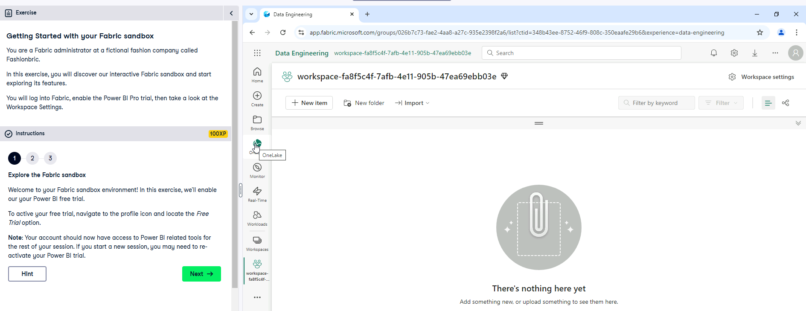Open the Workspaces list
The width and height of the screenshot is (806, 311).
coord(257,243)
